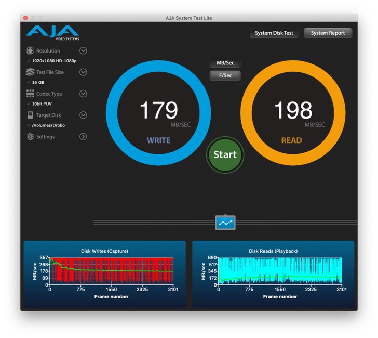Screen dimensions: 378x338
Task: Click the 198 read speed value
Action: point(293,110)
